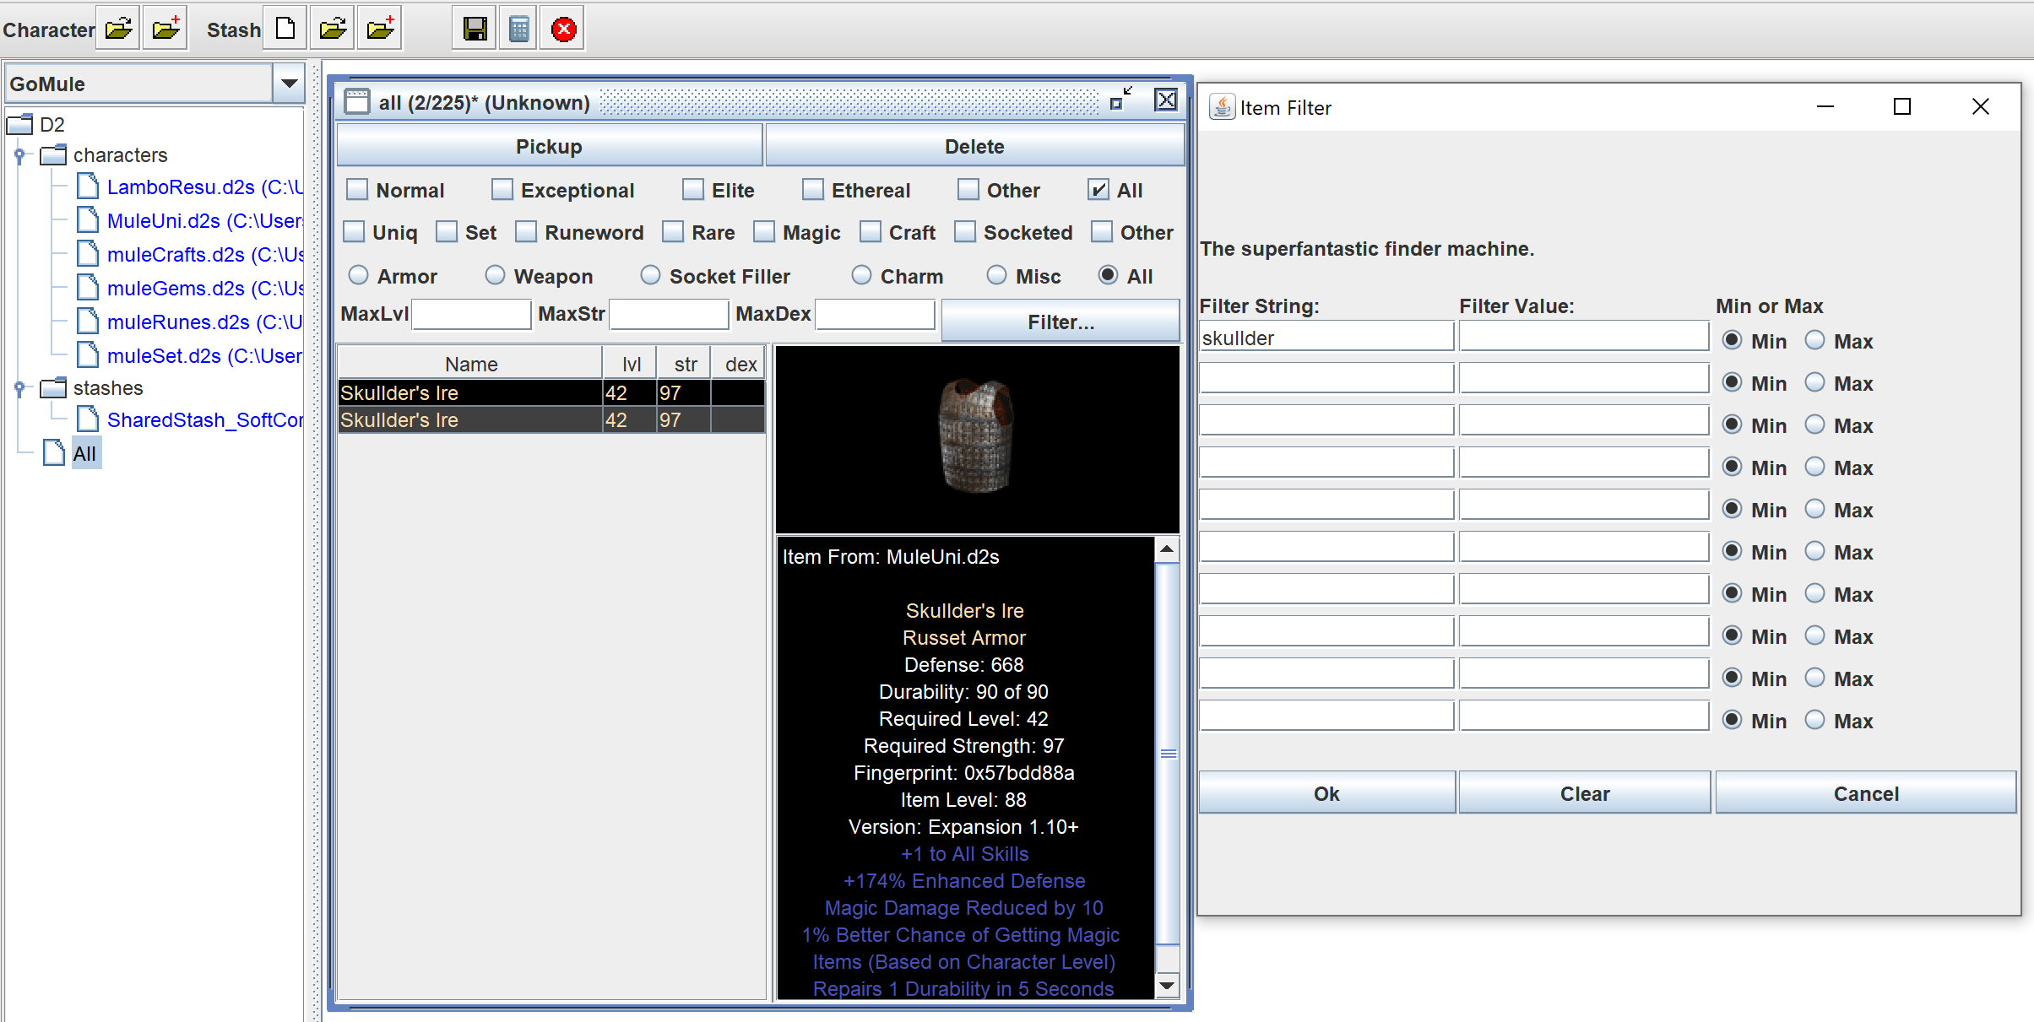Viewport: 2034px width, 1022px height.
Task: Click the calculator icon in toolbar
Action: pyautogui.click(x=519, y=29)
